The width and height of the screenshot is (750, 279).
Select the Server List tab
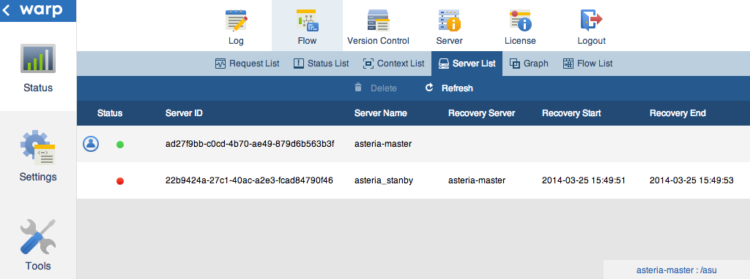pos(467,64)
